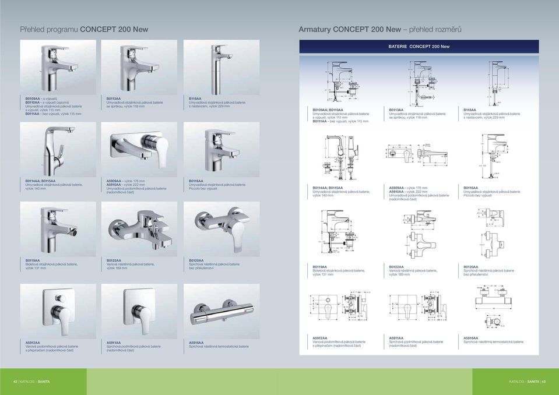Open the B0113AA faucet product photo
The height and width of the screenshot is (395, 559).
[139, 68]
